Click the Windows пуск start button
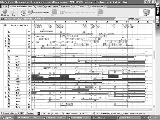 click(x=7, y=118)
